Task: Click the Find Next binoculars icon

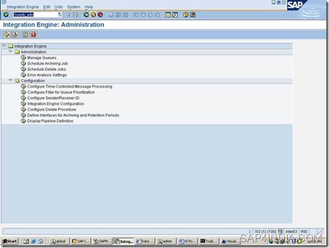Action: tap(125, 15)
